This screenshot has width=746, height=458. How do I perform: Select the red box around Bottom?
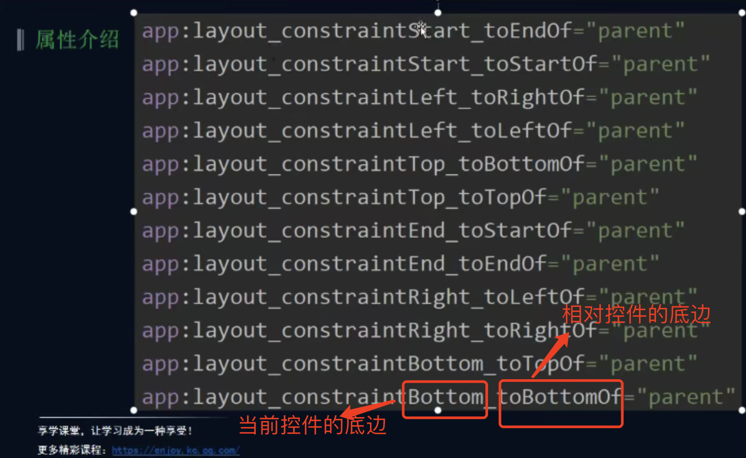click(445, 399)
